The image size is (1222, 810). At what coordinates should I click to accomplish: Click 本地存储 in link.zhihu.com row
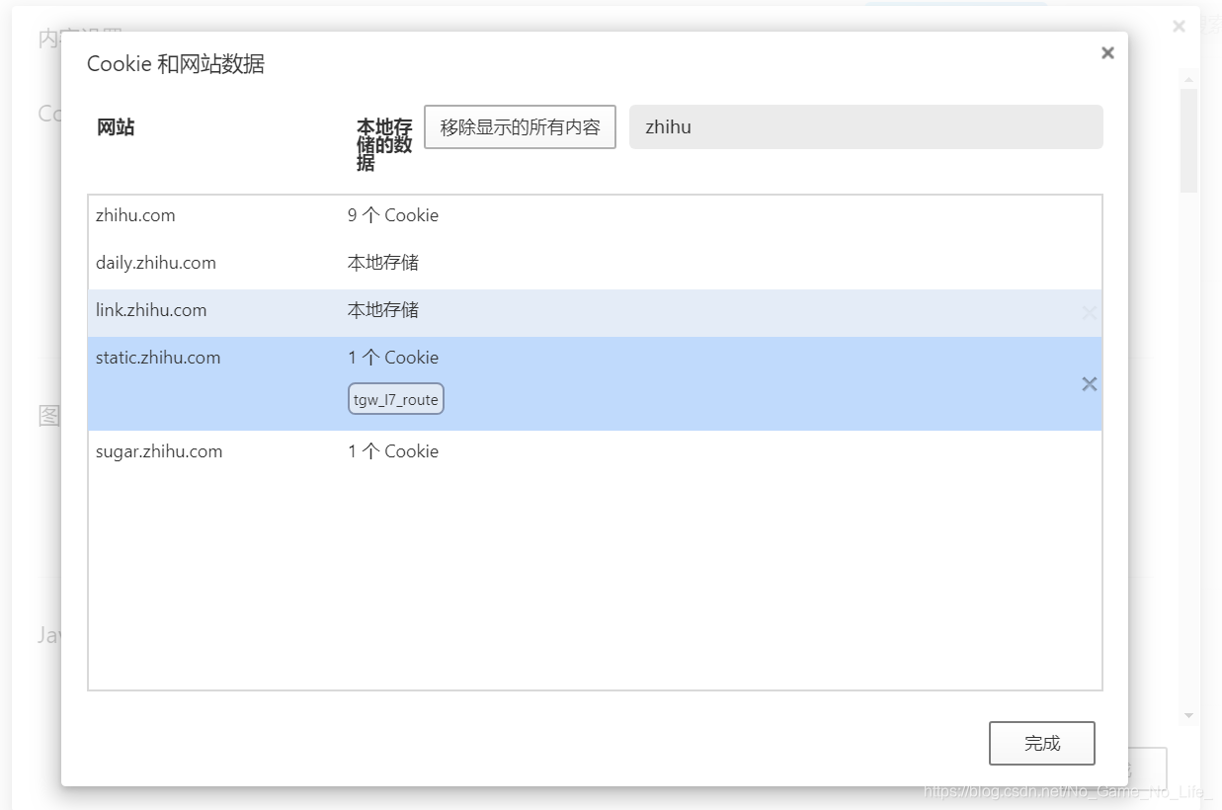click(x=383, y=310)
